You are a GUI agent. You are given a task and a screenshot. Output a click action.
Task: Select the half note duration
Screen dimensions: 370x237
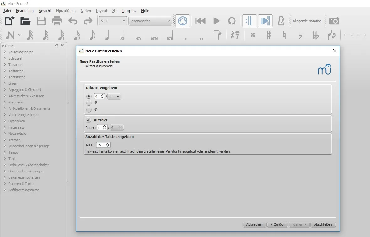coord(123,35)
